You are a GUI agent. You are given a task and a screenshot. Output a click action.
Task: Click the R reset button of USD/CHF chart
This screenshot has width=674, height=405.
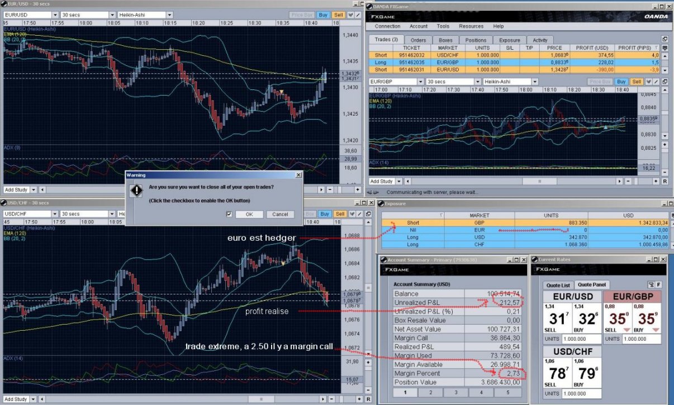(x=368, y=399)
